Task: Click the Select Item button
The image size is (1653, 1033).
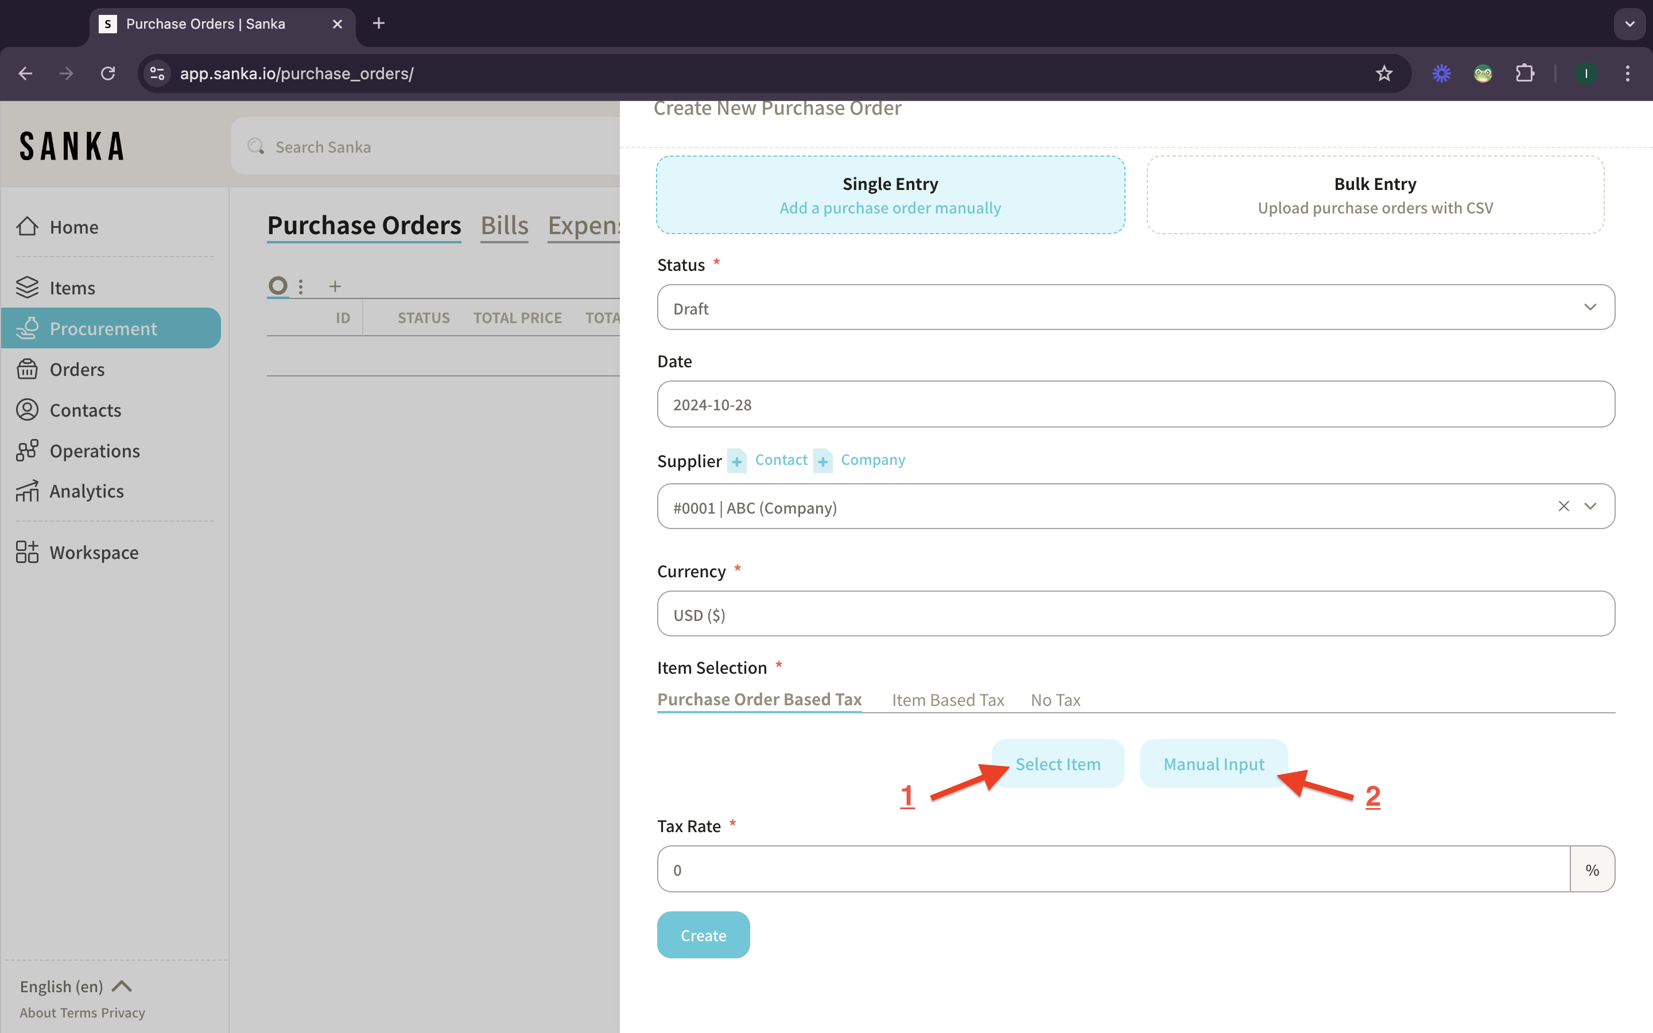Action: (x=1057, y=764)
